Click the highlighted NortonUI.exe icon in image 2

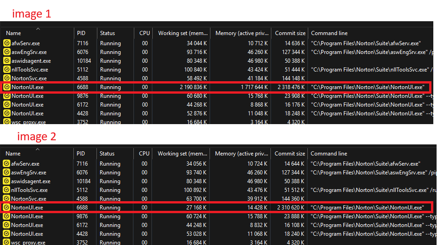pos(6,208)
